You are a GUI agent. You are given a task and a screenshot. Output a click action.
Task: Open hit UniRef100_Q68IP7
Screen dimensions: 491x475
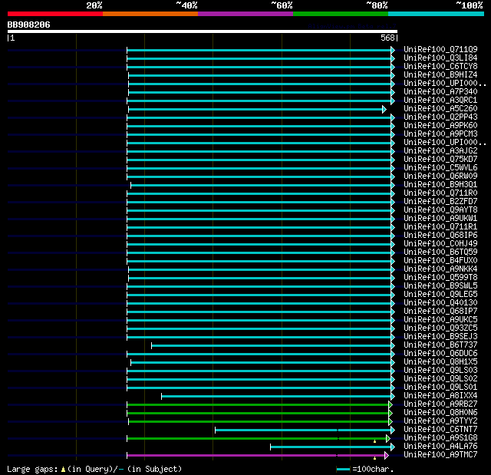pyautogui.click(x=440, y=312)
